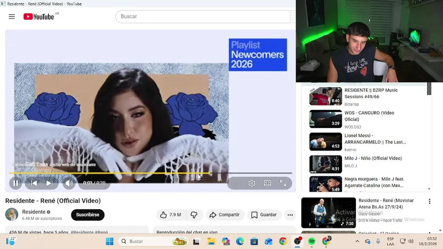Open the Residente channel name link
The width and height of the screenshot is (443, 249).
pyautogui.click(x=34, y=212)
